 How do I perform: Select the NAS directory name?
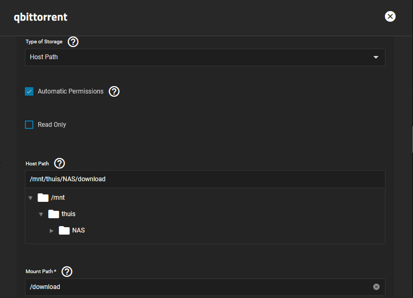(78, 230)
